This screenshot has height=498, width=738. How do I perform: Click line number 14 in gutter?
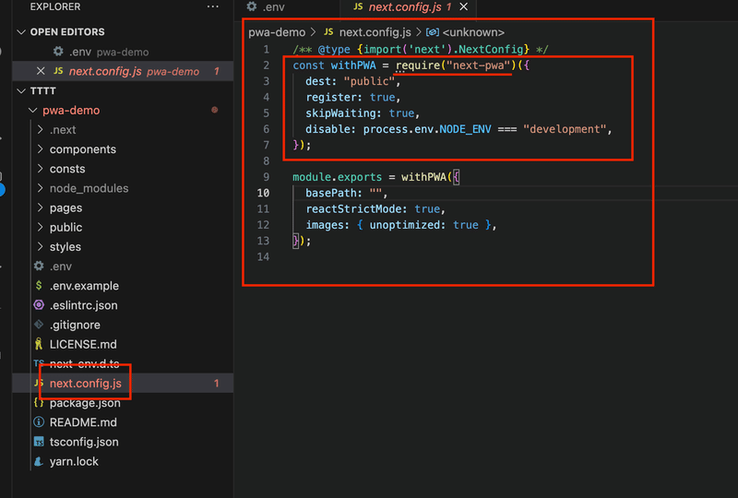point(264,257)
